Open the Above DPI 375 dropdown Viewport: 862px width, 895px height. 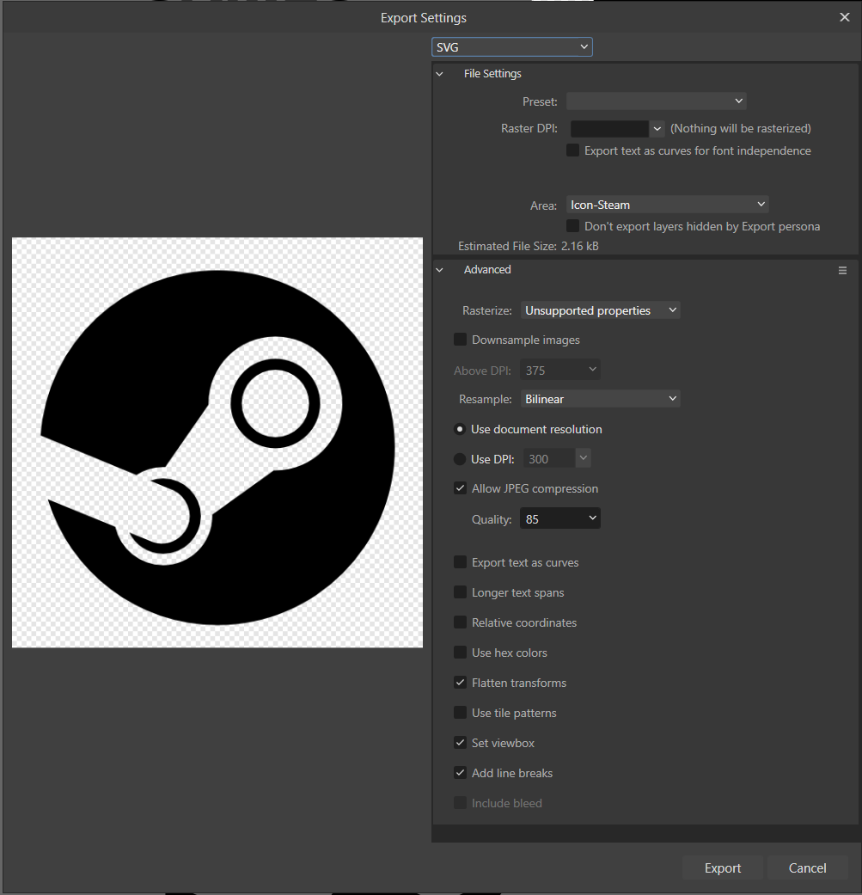(x=559, y=370)
